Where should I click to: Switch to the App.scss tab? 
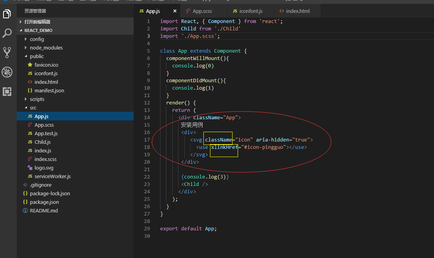click(x=203, y=11)
